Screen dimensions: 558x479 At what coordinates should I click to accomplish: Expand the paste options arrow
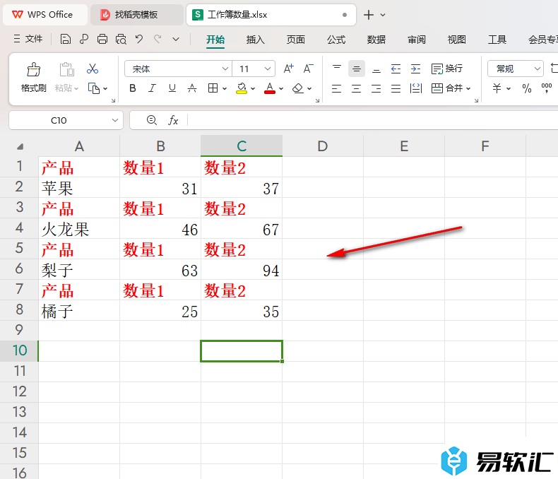pos(76,88)
